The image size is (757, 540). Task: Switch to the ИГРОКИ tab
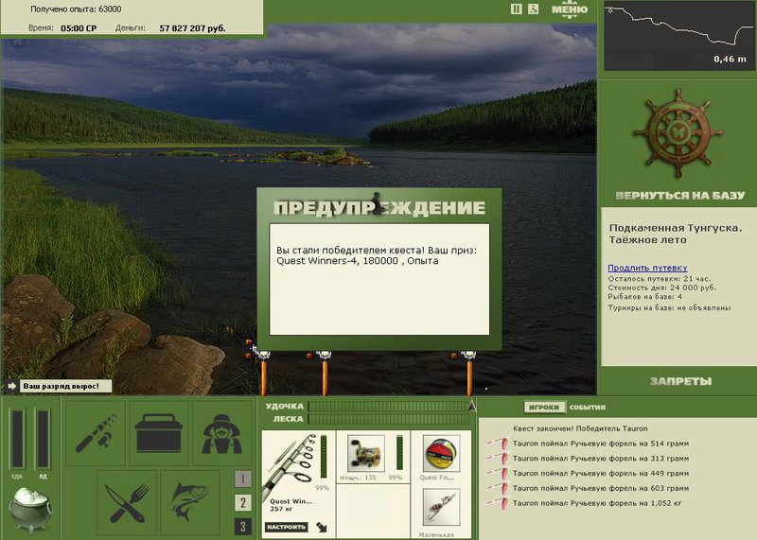point(544,408)
